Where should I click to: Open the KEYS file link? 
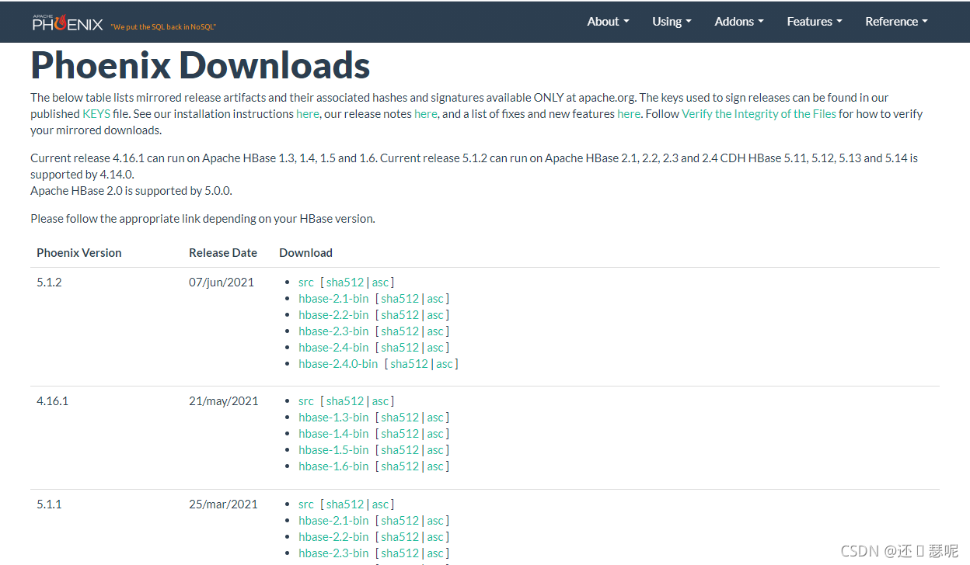(x=96, y=113)
